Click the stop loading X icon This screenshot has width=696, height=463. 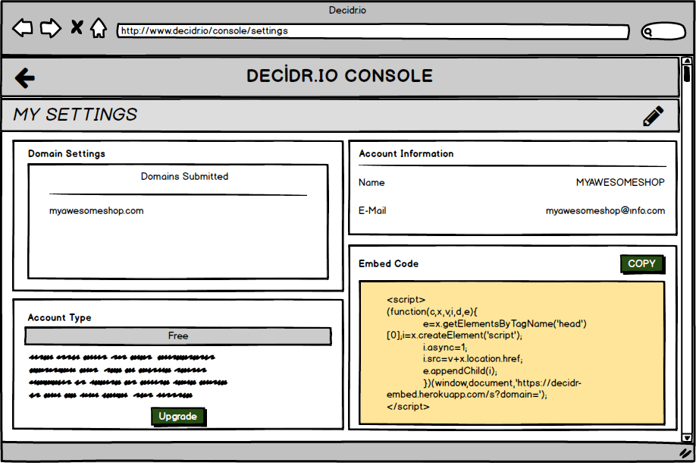[x=76, y=27]
